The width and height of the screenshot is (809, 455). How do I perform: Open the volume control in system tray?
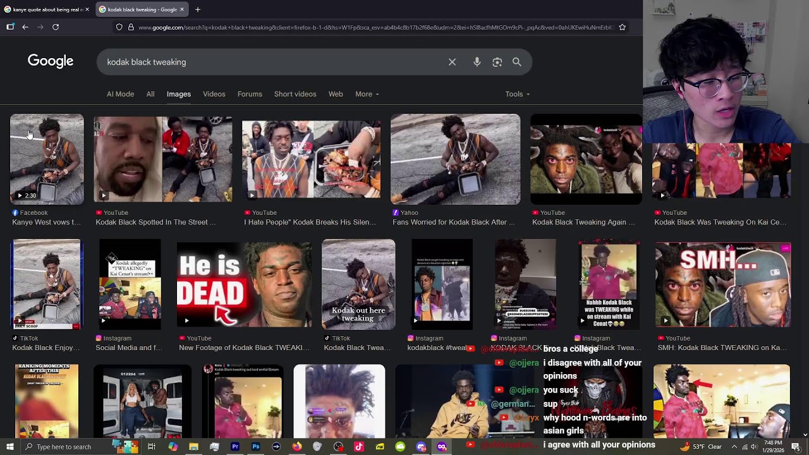pyautogui.click(x=755, y=447)
